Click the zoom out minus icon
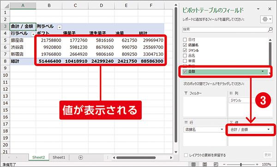The width and height of the screenshot is (277, 167). pyautogui.click(x=224, y=164)
